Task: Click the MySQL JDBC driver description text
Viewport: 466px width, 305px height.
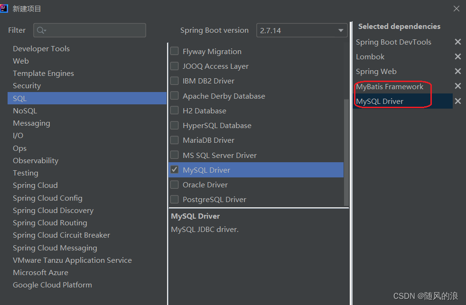Action: (205, 229)
